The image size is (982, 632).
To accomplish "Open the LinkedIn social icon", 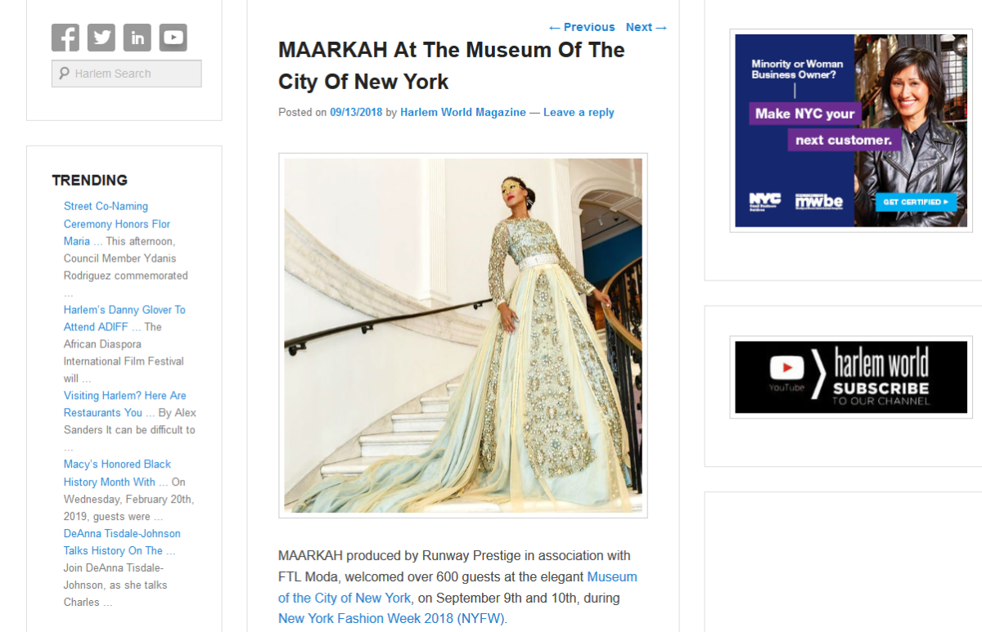I will [137, 38].
